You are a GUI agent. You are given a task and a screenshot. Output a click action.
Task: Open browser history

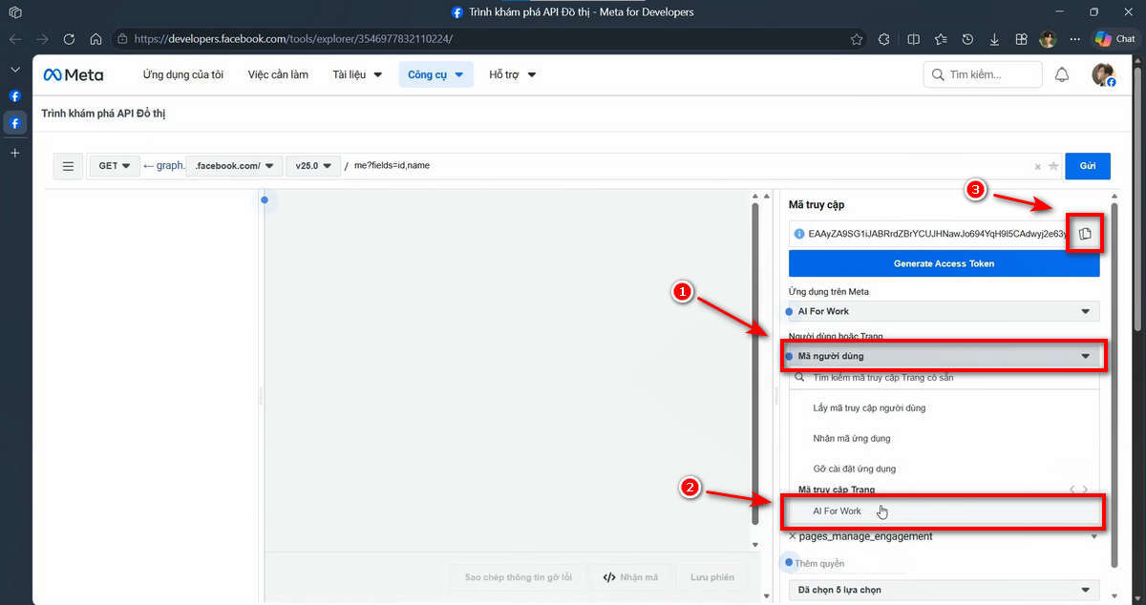(x=967, y=39)
